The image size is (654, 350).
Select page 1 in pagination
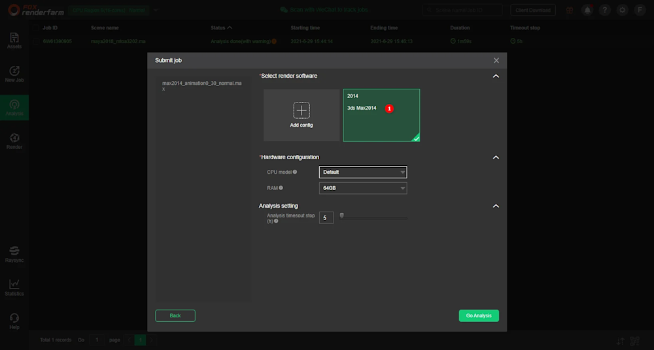click(x=140, y=340)
